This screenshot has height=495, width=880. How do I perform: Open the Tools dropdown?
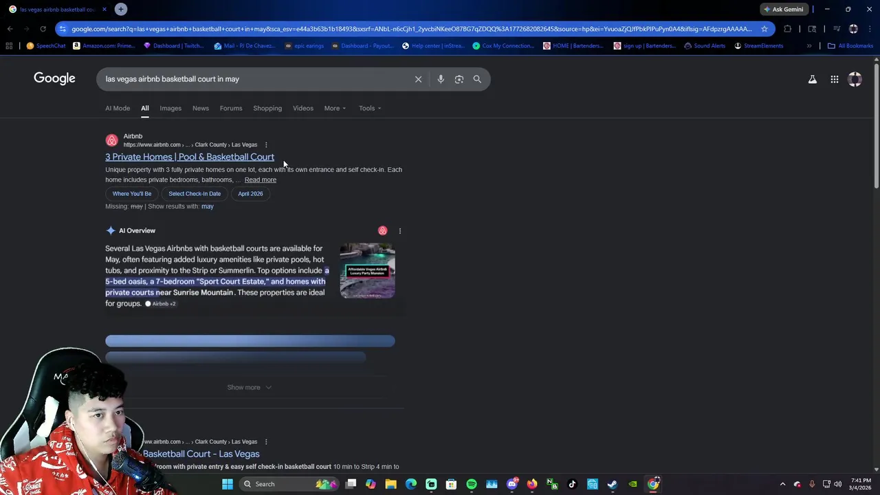[x=370, y=108]
